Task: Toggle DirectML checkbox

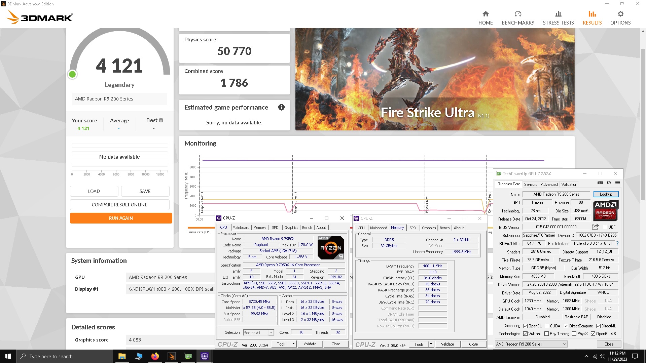Action: [x=598, y=326]
